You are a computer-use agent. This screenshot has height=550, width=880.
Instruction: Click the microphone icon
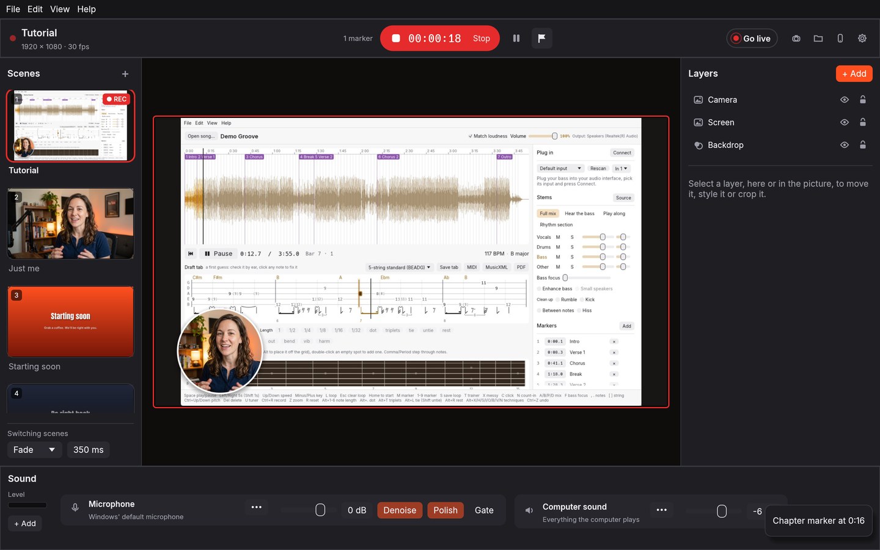[x=75, y=507]
